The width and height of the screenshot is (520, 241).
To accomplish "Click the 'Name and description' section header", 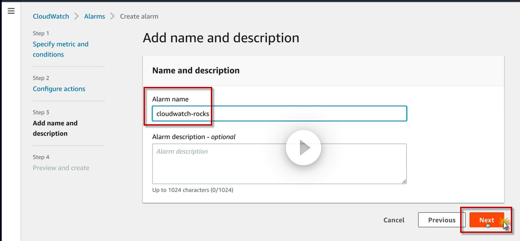I will [196, 71].
